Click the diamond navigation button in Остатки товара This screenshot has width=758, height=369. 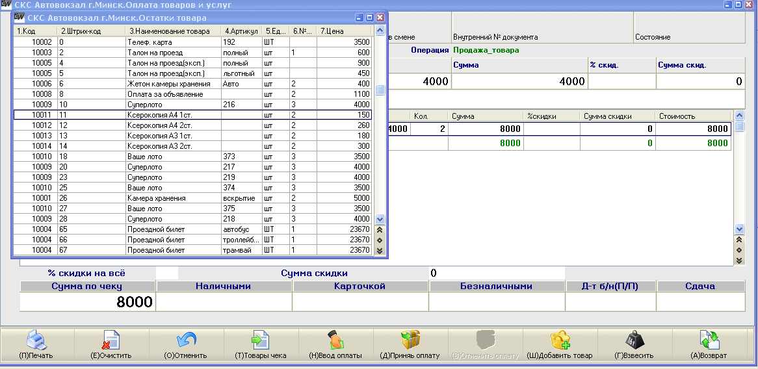click(380, 240)
